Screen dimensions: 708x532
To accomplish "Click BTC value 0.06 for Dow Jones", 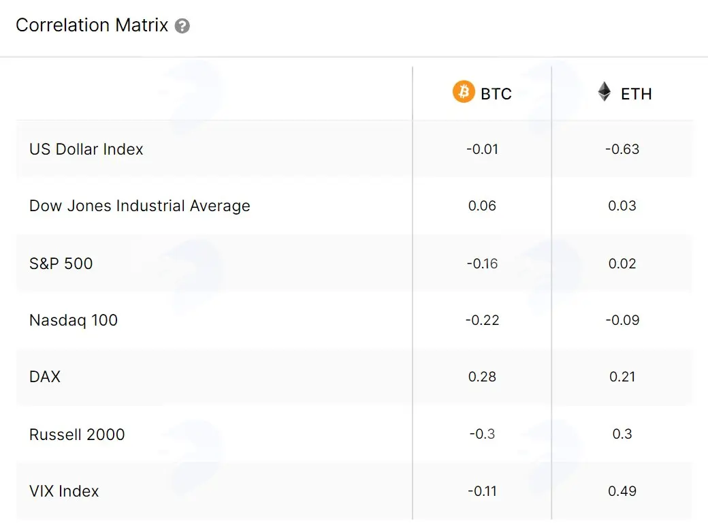I will click(482, 206).
